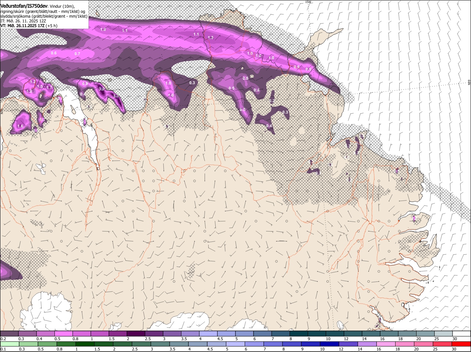Choose bottom-row swatch between 2.5 and 3
The height and width of the screenshot is (352, 471).
click(141, 344)
